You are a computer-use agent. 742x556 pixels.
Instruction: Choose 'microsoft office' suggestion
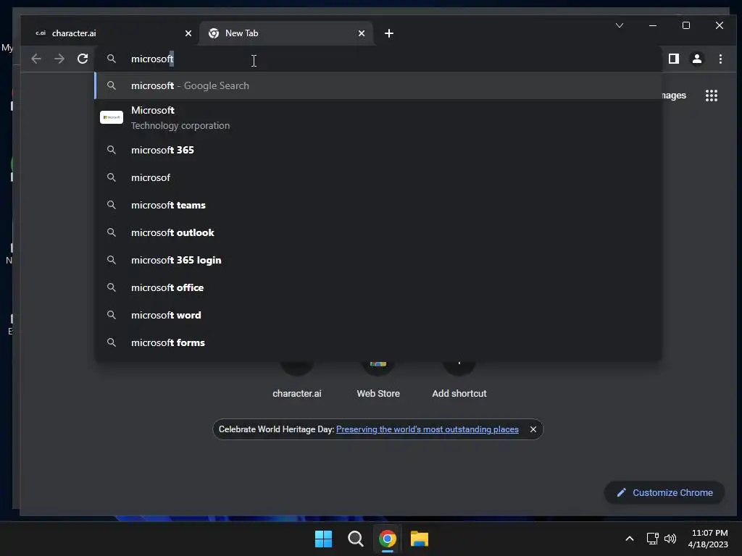pyautogui.click(x=378, y=287)
